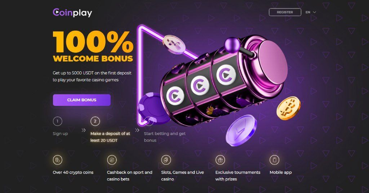Click the Mobile app label
Viewport: 369px width, 193px height.
click(281, 172)
